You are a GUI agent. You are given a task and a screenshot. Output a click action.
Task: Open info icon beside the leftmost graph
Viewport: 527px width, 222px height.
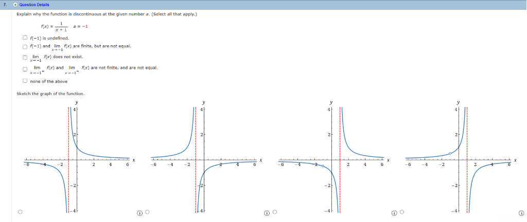click(x=139, y=213)
